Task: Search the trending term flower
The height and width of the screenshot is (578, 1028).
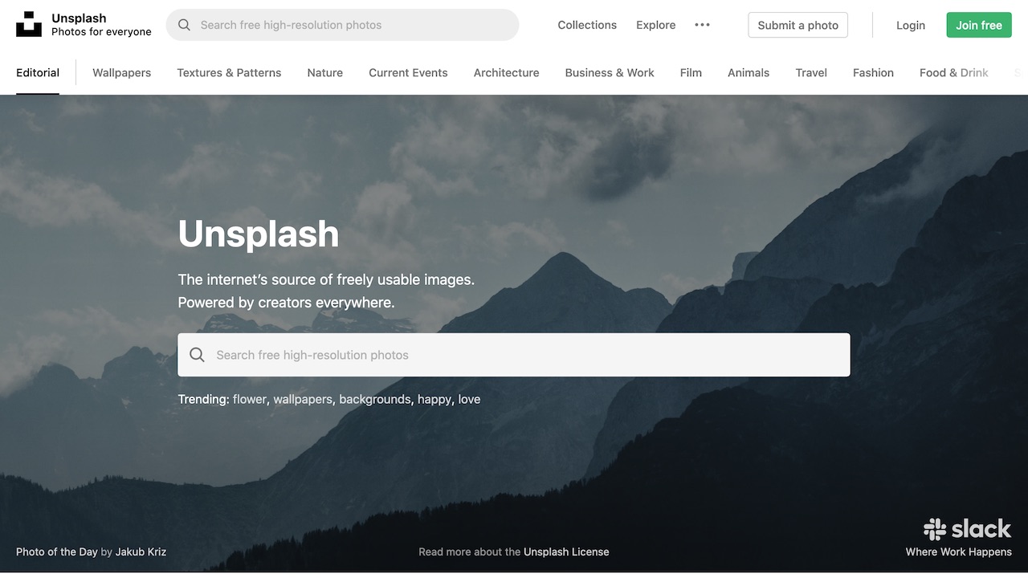Action: pyautogui.click(x=249, y=399)
